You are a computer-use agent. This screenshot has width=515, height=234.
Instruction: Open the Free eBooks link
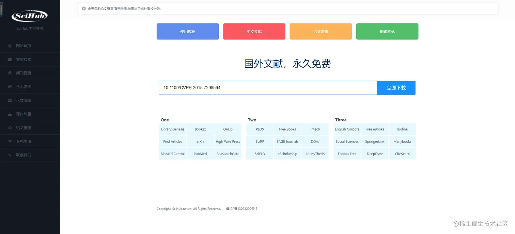tap(375, 129)
